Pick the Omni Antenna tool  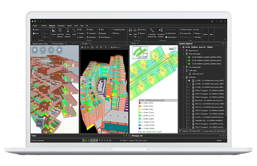[x=68, y=33]
